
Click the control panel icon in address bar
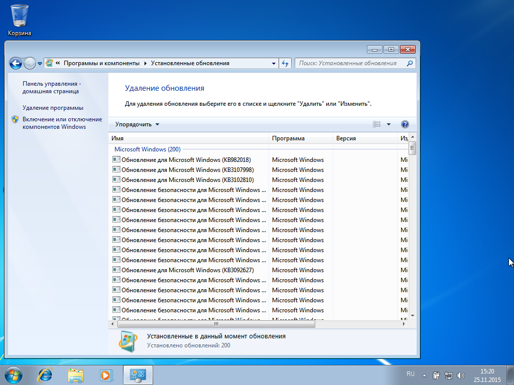tap(50, 63)
